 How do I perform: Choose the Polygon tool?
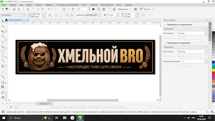click(x=3, y=60)
